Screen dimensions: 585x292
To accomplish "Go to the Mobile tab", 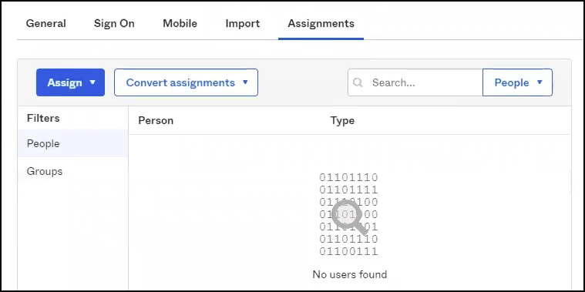I will point(180,23).
